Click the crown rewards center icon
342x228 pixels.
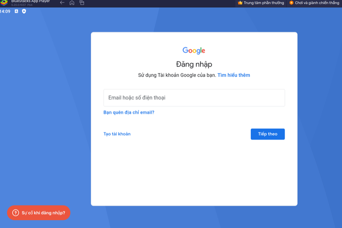point(240,3)
